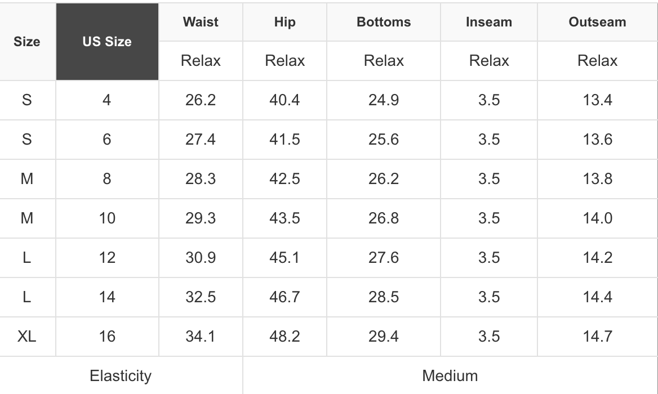Viewport: 658px width, 394px height.
Task: Select the Medium elasticity value
Action: [450, 375]
